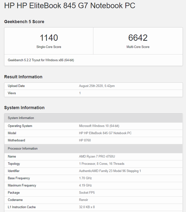
Task: Click the Model row label
Action: 12,133
